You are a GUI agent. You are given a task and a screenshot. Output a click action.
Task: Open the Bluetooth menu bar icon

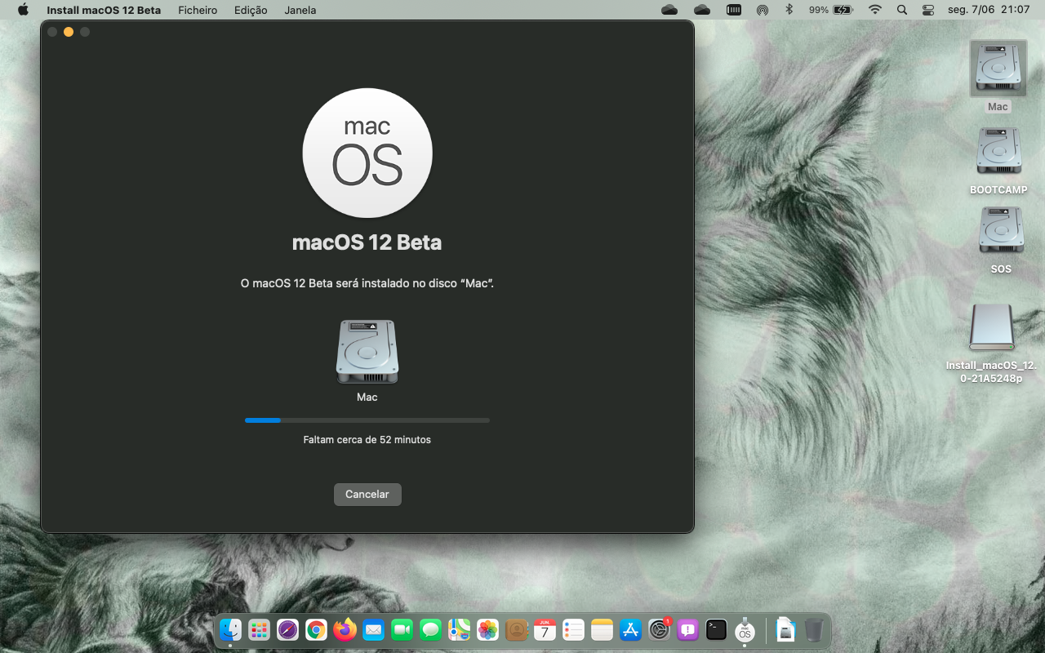(x=789, y=10)
